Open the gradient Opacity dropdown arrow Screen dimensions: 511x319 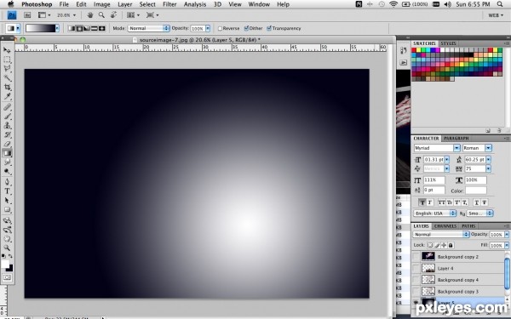tap(208, 28)
